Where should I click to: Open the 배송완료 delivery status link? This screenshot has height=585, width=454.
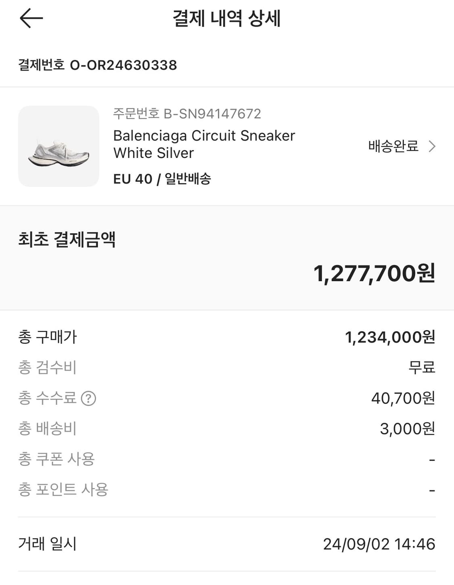click(393, 146)
